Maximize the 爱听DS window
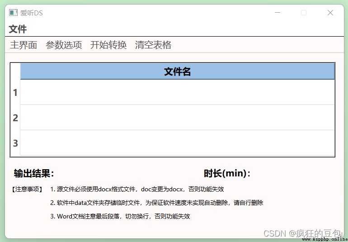The width and height of the screenshot is (348, 242). click(x=304, y=13)
